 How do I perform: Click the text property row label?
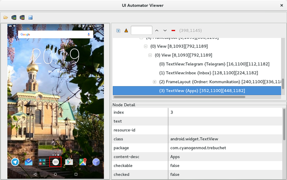coord(117,121)
